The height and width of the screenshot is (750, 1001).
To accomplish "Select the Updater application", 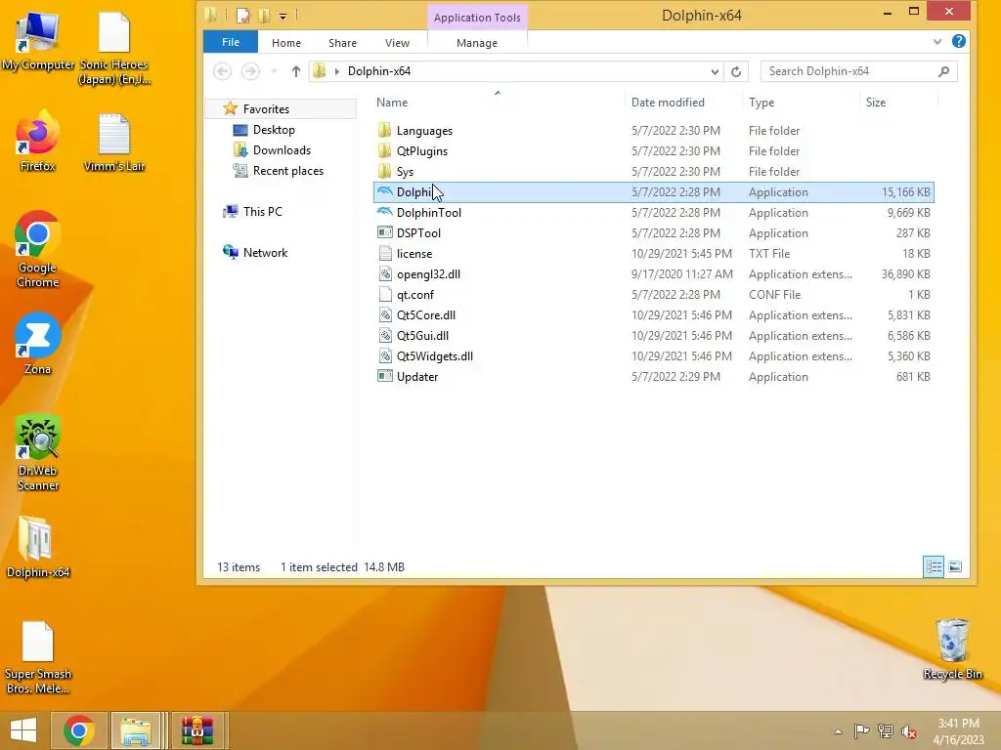I will click(x=654, y=376).
